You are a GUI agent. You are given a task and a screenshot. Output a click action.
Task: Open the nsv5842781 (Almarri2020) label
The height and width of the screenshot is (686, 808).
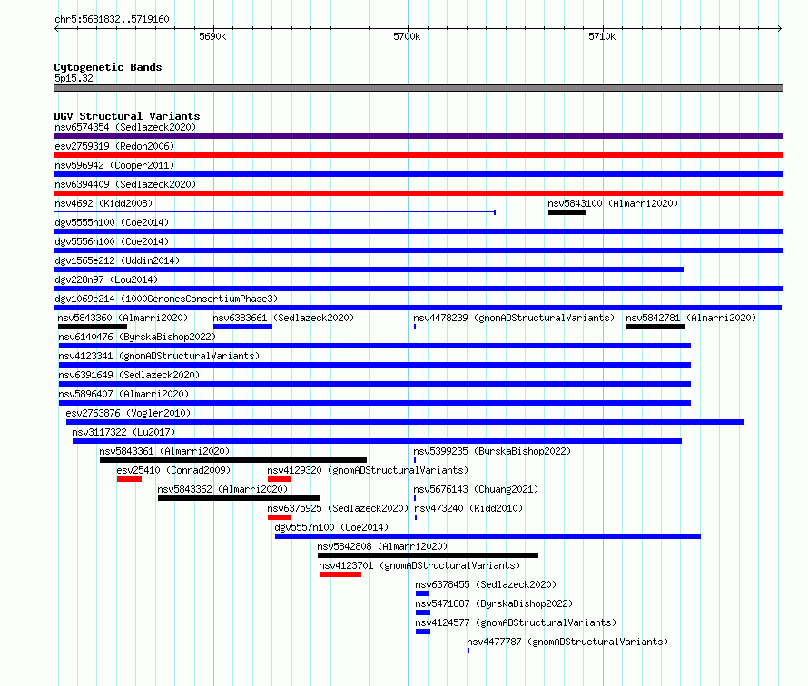[691, 318]
